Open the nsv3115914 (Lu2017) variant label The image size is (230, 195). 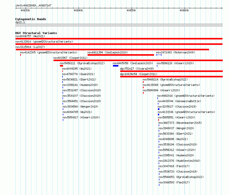[x=30, y=47]
